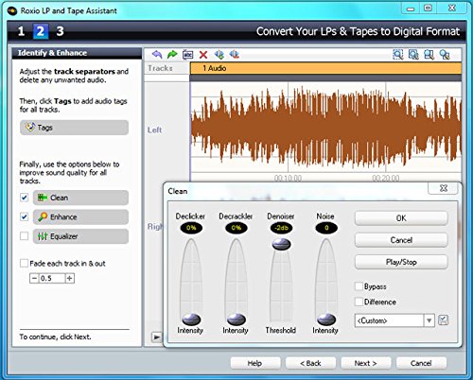Uncheck the Clean checkbox
Screen dimensions: 473x380
[24, 198]
